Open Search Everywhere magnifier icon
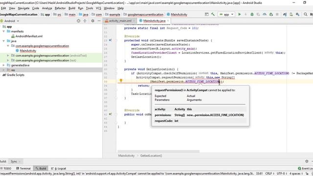Viewport: 313px width, 176px height. pyautogui.click(x=305, y=14)
